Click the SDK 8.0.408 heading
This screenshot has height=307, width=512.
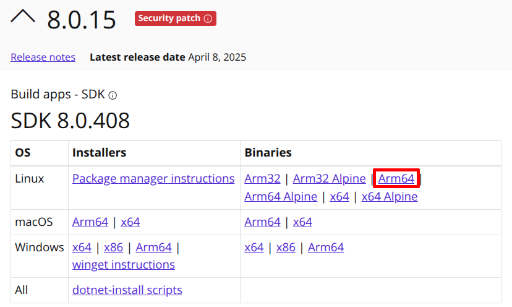pos(70,121)
